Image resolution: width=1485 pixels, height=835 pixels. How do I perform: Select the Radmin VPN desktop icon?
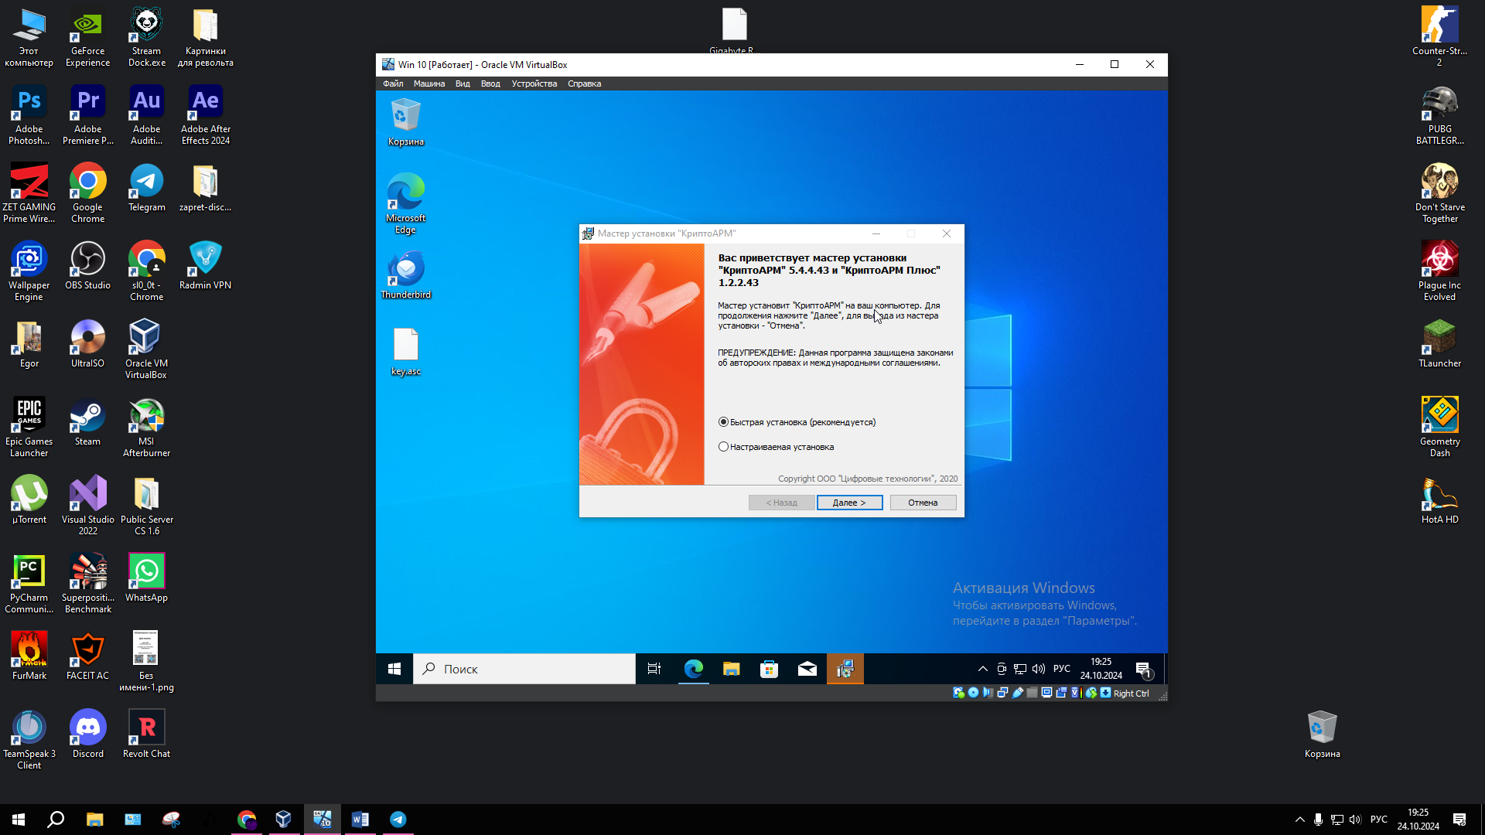pyautogui.click(x=206, y=266)
